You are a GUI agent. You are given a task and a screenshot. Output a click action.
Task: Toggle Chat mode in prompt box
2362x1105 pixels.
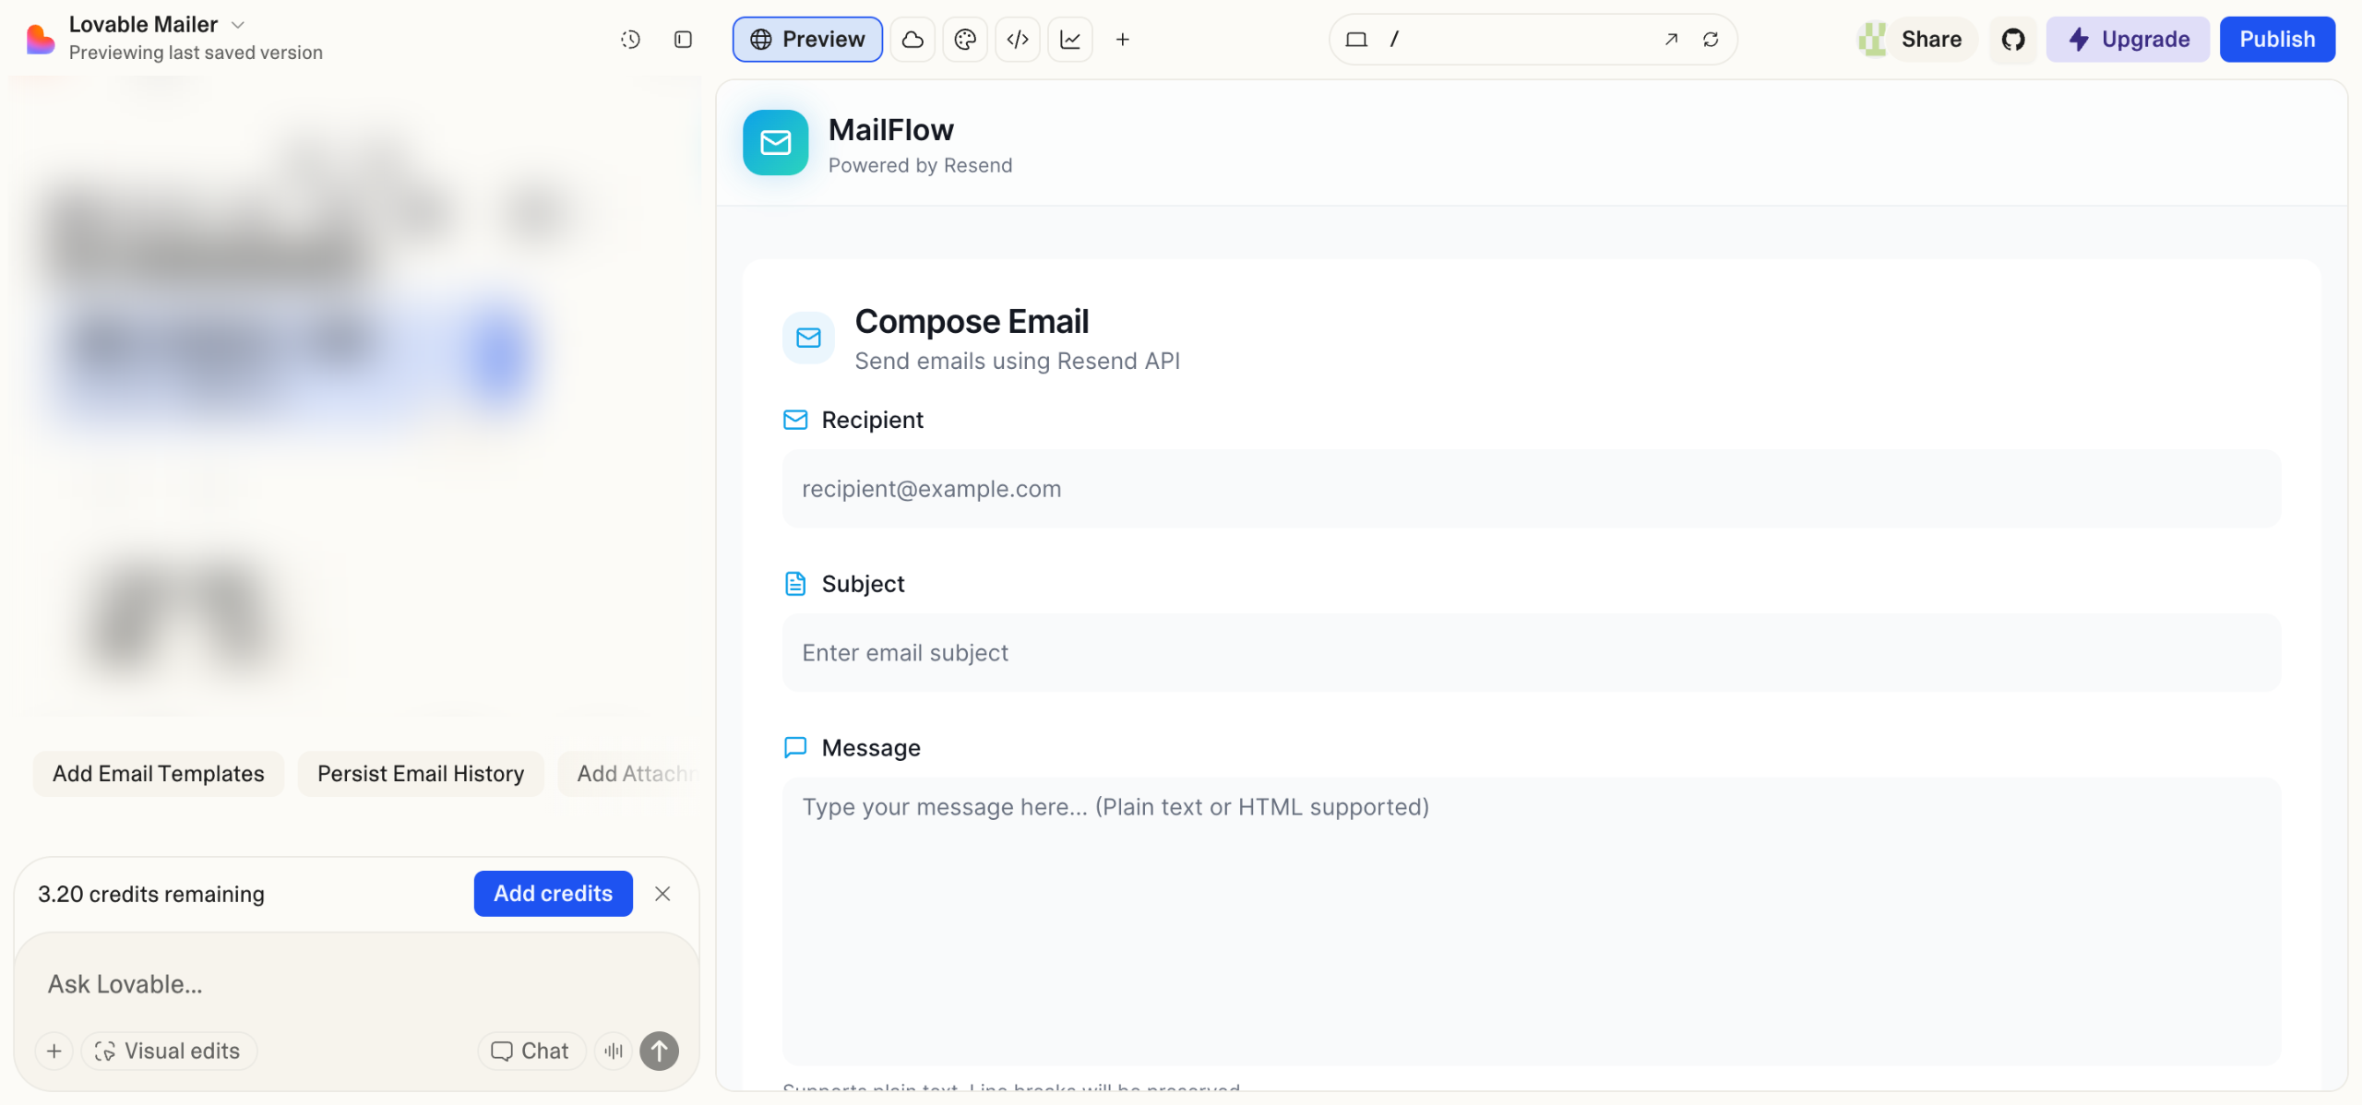[531, 1051]
